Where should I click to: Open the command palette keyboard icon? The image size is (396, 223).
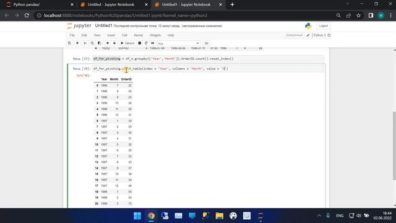pyautogui.click(x=206, y=43)
